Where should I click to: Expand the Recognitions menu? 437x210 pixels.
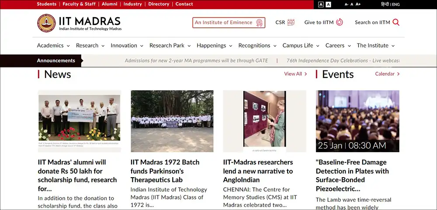coord(257,45)
